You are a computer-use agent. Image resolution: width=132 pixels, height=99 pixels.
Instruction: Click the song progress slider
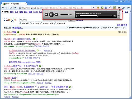point(96,16)
